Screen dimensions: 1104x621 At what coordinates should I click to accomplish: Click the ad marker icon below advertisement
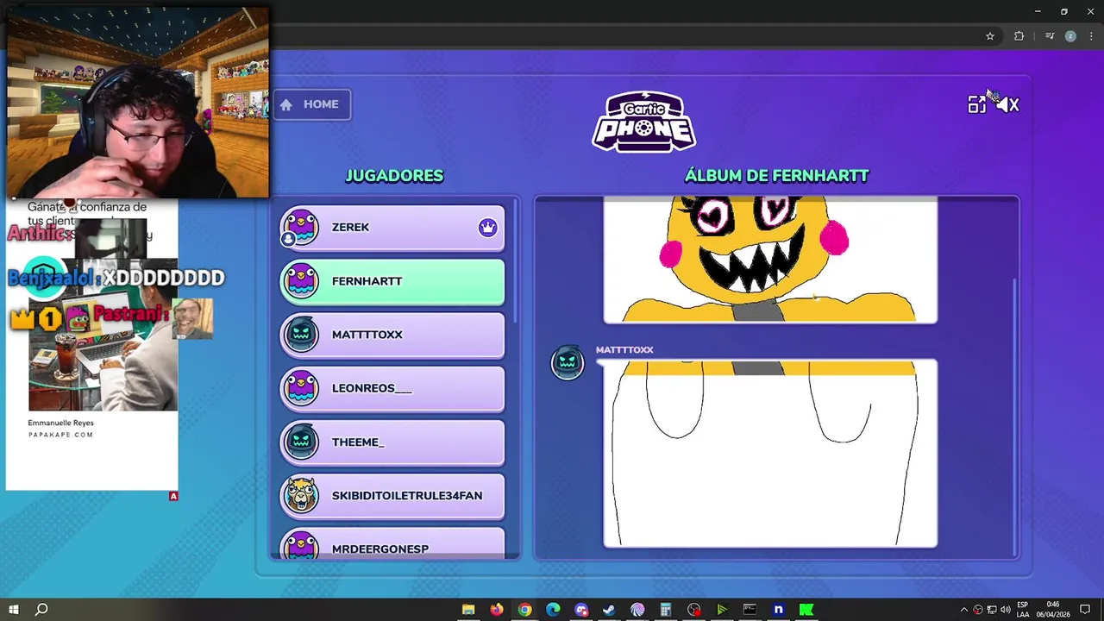[x=173, y=496]
